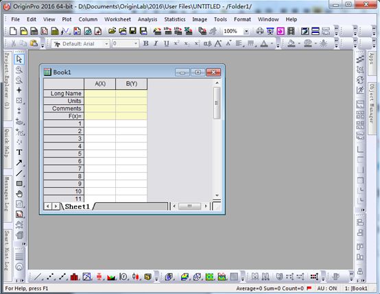Open the zoom percentage 100% dropdown
Image resolution: width=380 pixels, height=294 pixels.
tap(246, 32)
